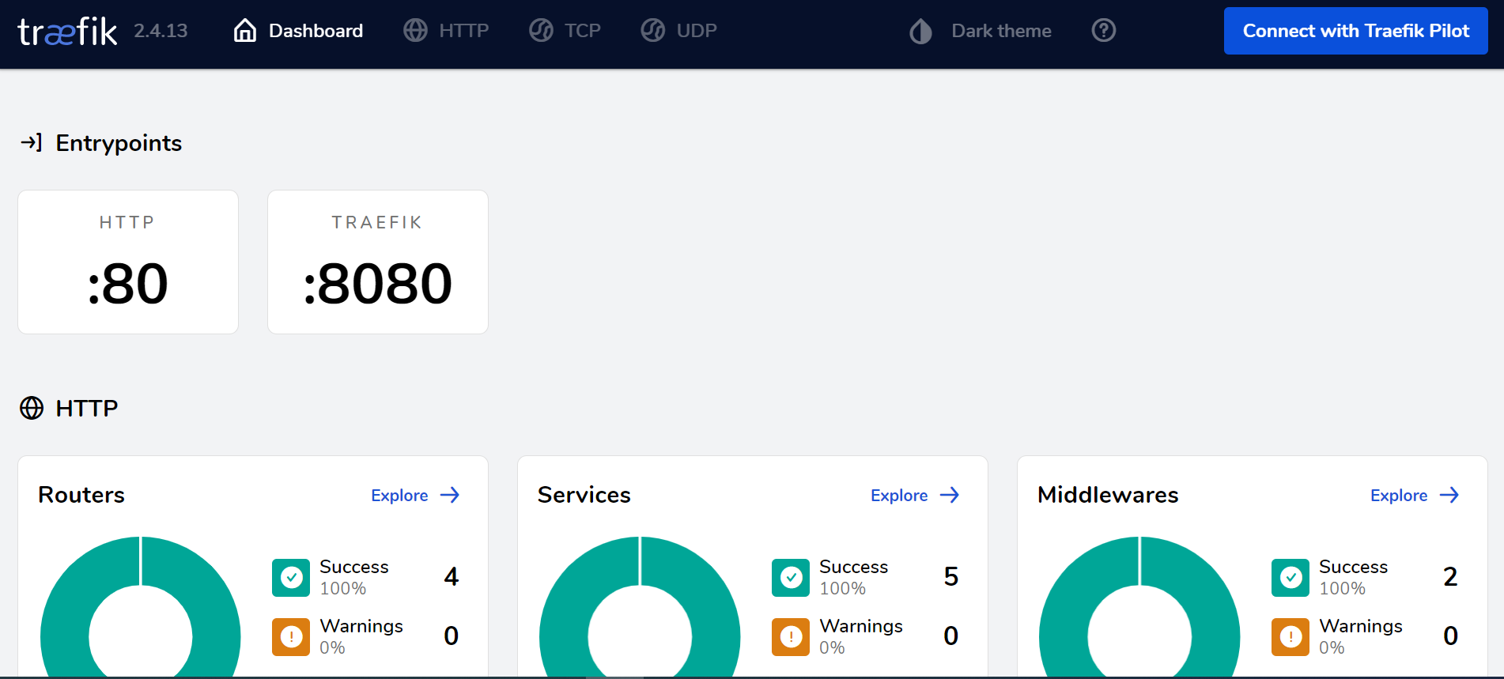Click the Routers Success checkmark icon

pyautogui.click(x=291, y=578)
